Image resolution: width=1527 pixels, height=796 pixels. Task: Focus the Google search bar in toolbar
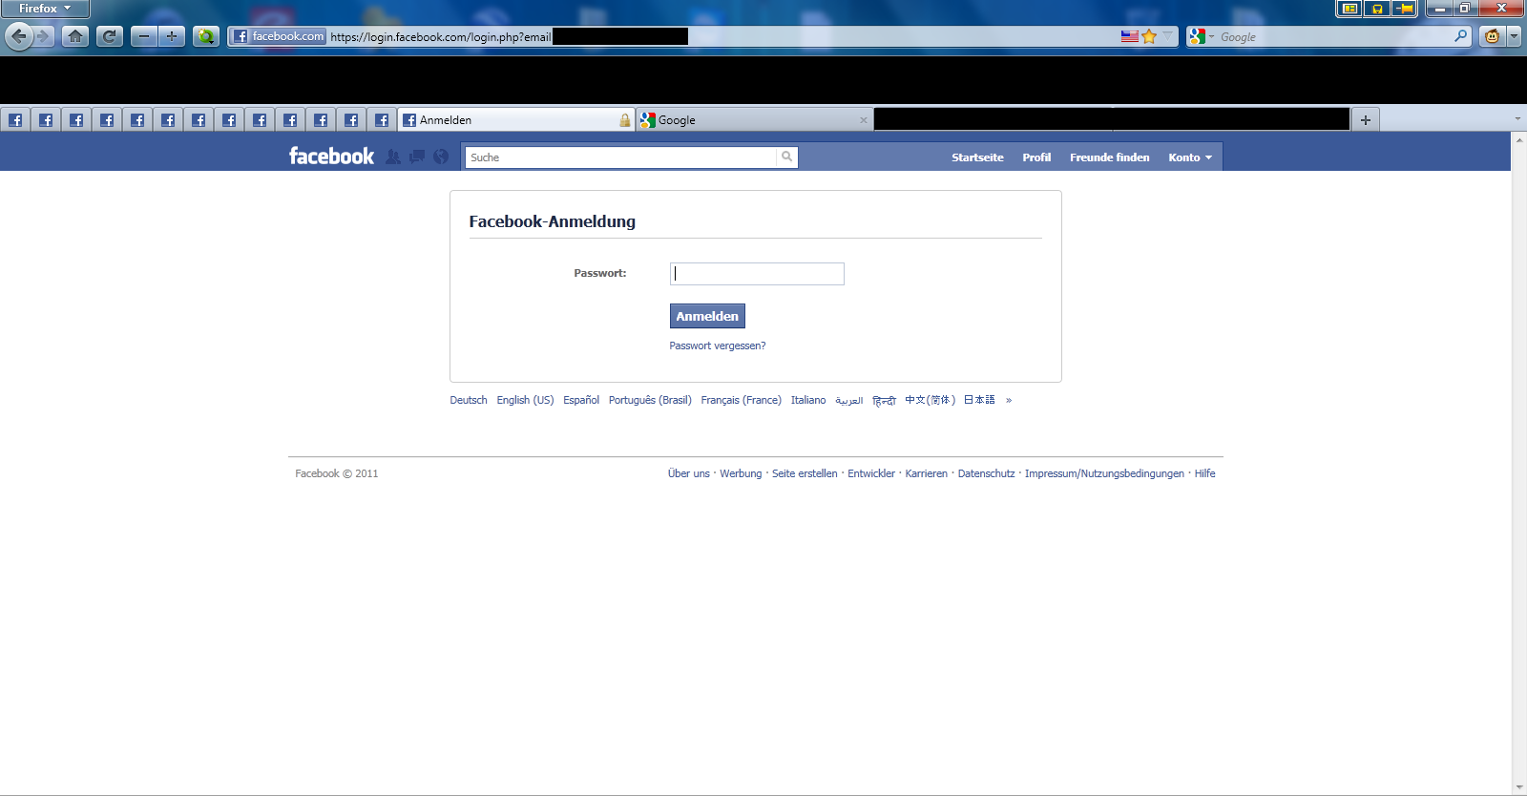(x=1331, y=36)
